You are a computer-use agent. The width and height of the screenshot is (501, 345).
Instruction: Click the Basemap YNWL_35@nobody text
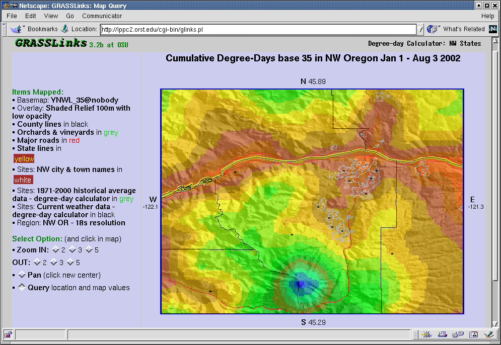pos(68,100)
